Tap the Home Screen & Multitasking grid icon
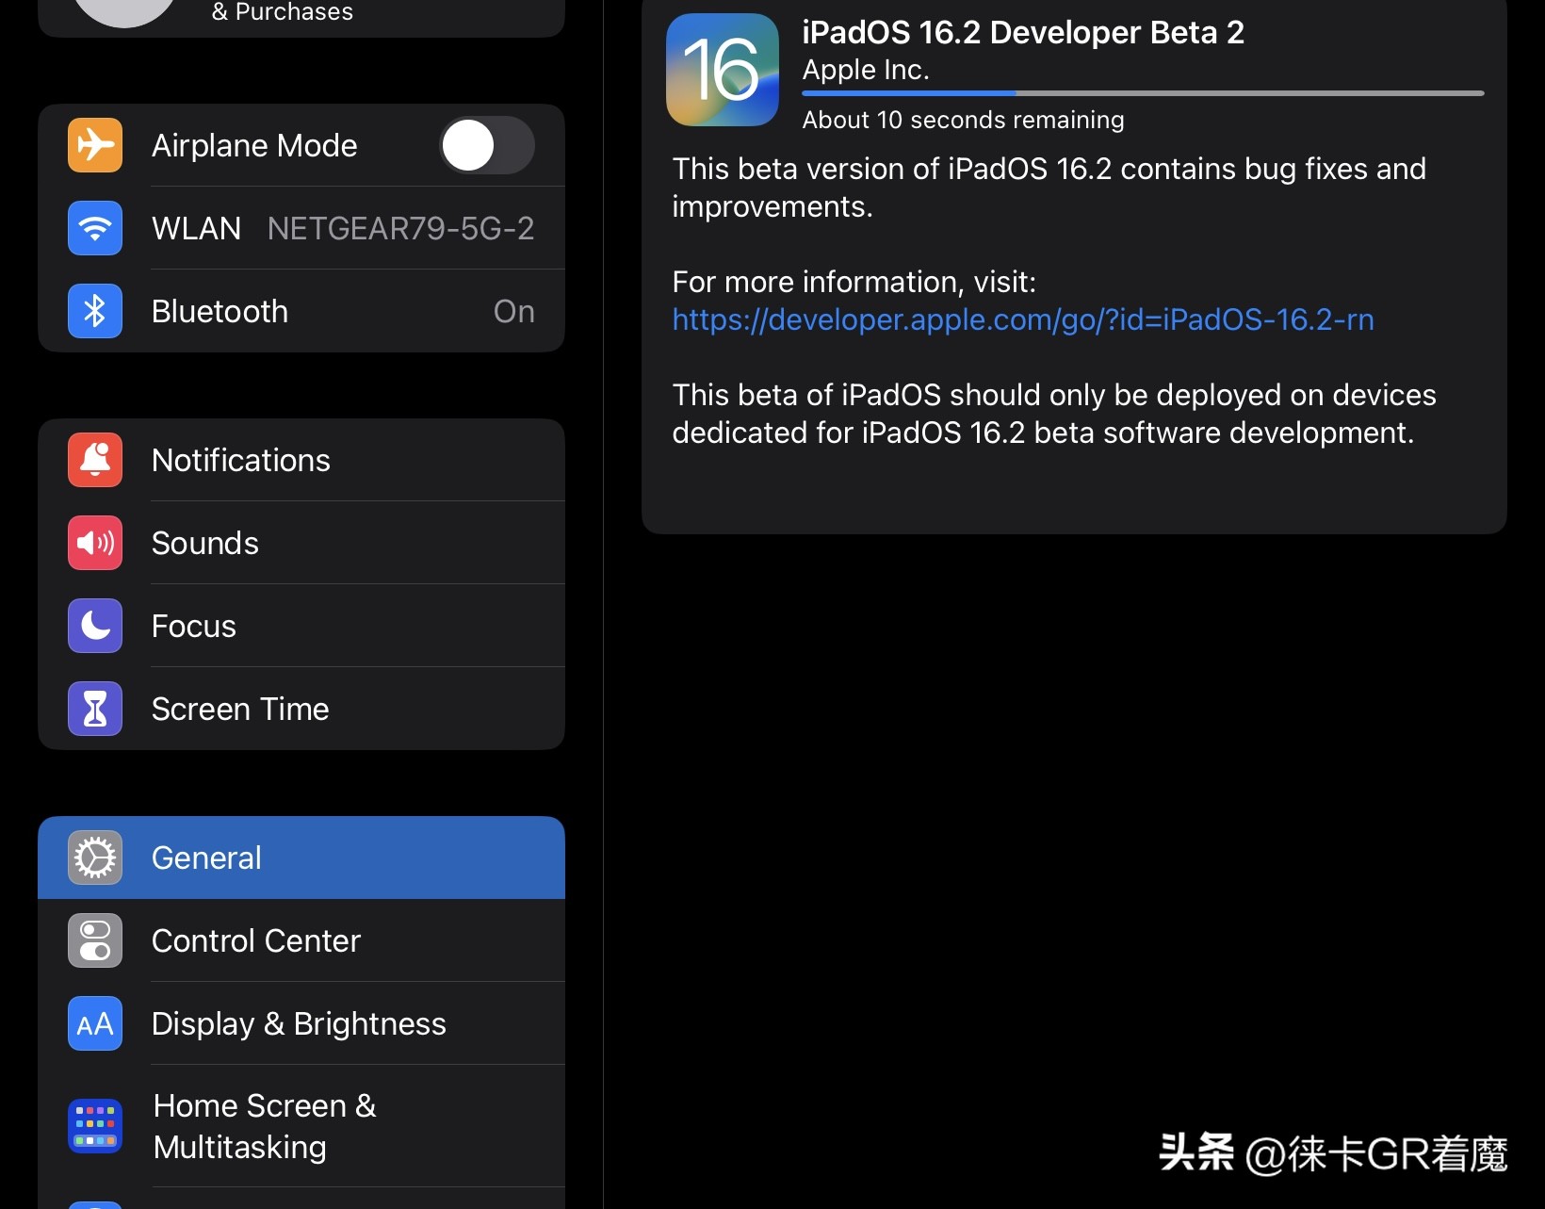Screen dimensions: 1545x1209 (95, 1126)
